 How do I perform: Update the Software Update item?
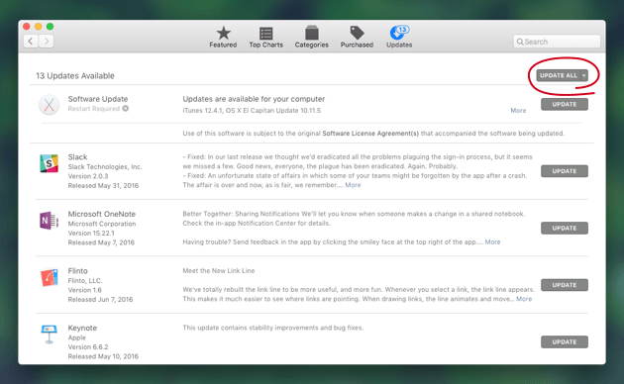coord(564,104)
